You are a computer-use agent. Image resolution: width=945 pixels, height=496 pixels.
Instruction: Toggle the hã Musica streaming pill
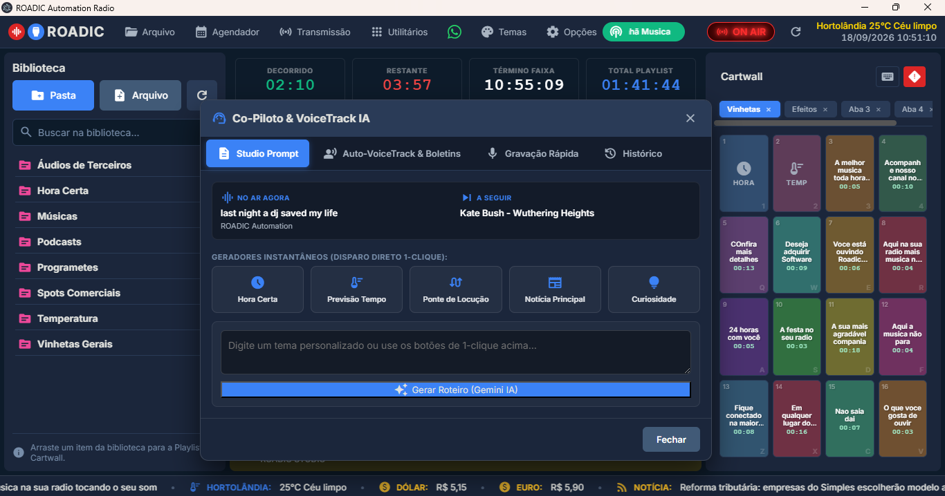coord(643,32)
